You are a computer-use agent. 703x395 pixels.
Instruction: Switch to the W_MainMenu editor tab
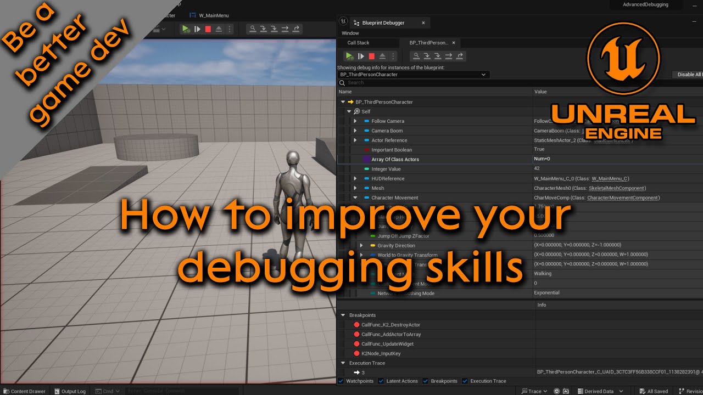click(209, 15)
